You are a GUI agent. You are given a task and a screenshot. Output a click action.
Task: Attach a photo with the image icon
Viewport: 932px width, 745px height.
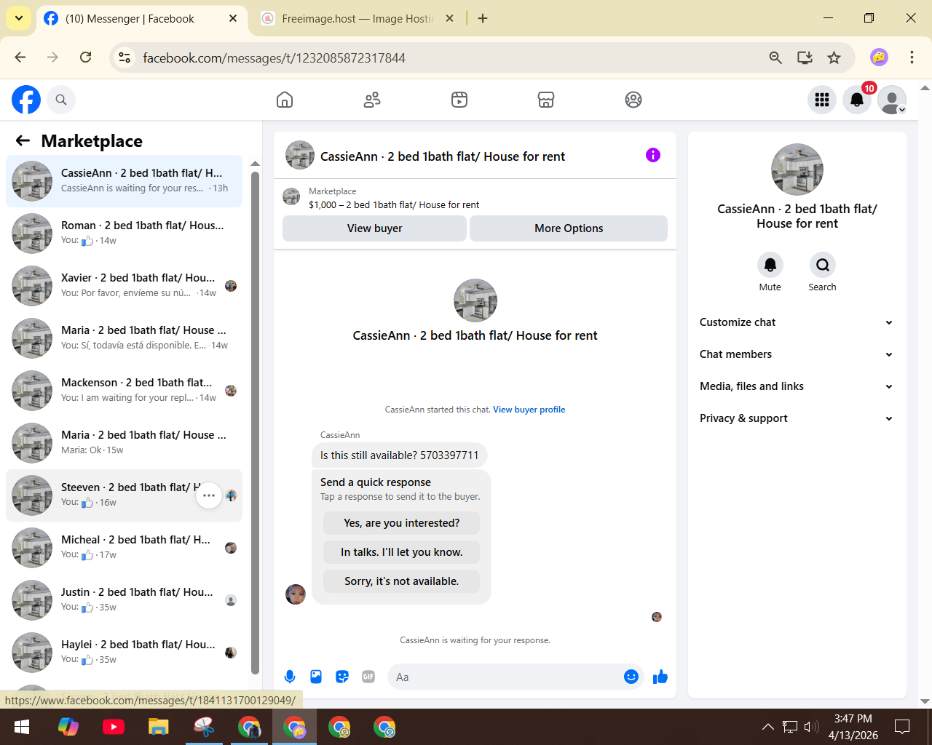316,677
